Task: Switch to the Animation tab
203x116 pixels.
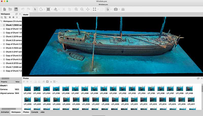Action: (5, 112)
